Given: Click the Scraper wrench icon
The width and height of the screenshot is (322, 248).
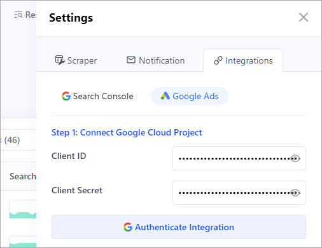Looking at the screenshot, I should pyautogui.click(x=60, y=60).
